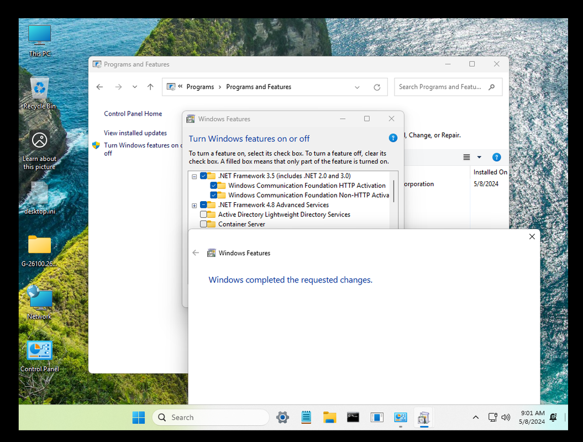This screenshot has height=442, width=583.
Task: Select the 5/8/2024 installed date cell
Action: coord(486,184)
